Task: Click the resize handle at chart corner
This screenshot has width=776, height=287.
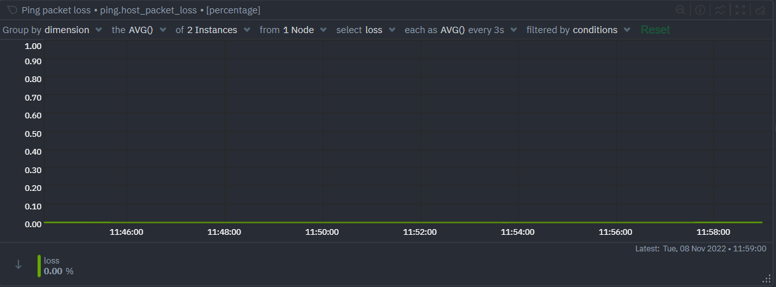Action: point(766,279)
